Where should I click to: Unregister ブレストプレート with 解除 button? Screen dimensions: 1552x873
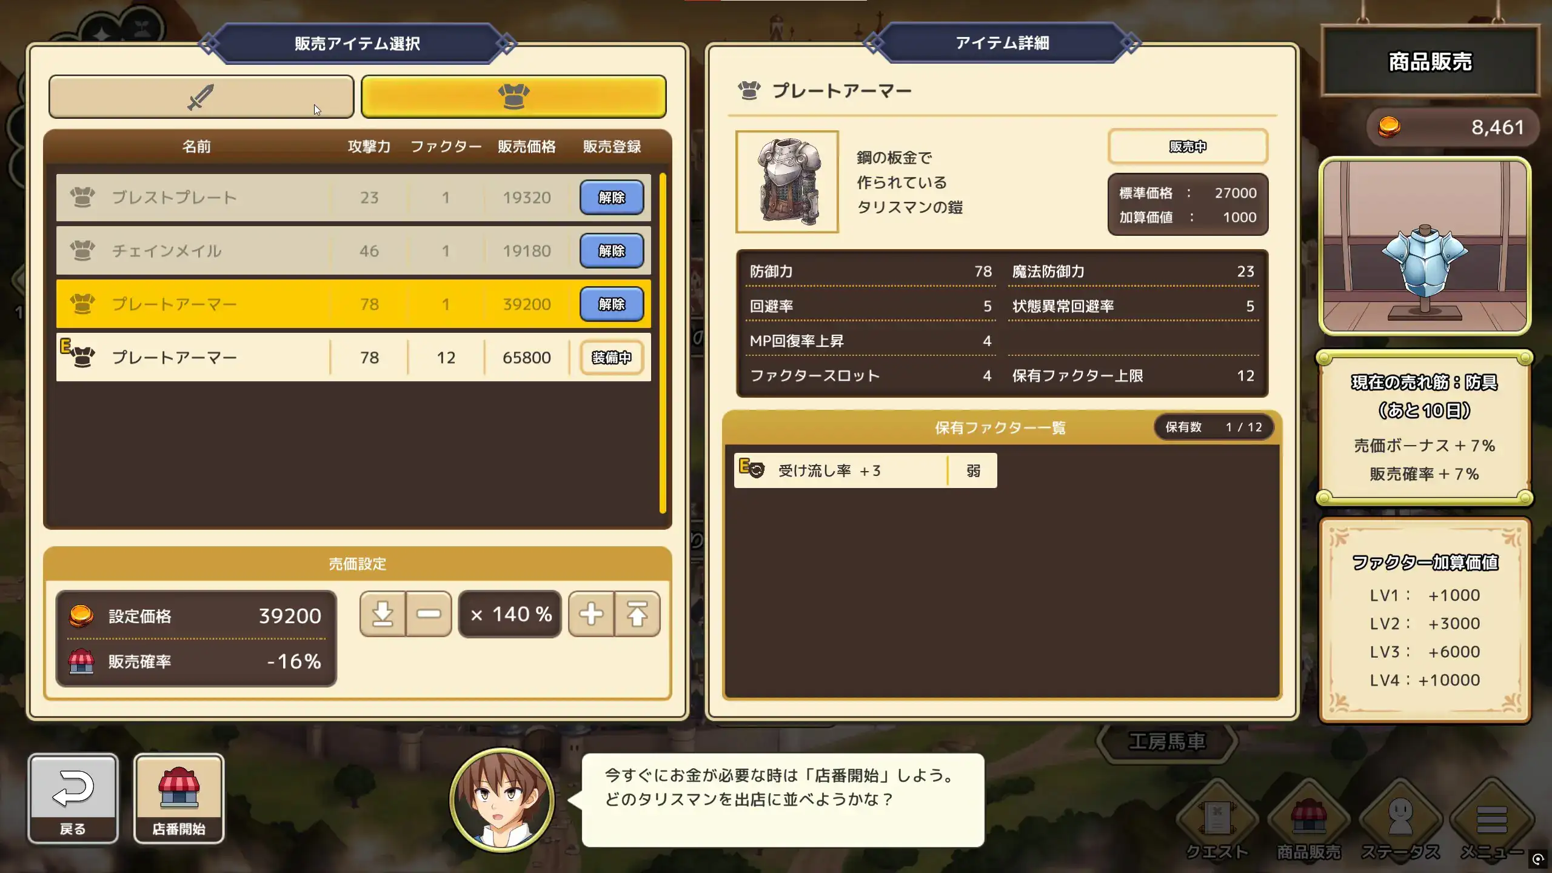pyautogui.click(x=612, y=198)
